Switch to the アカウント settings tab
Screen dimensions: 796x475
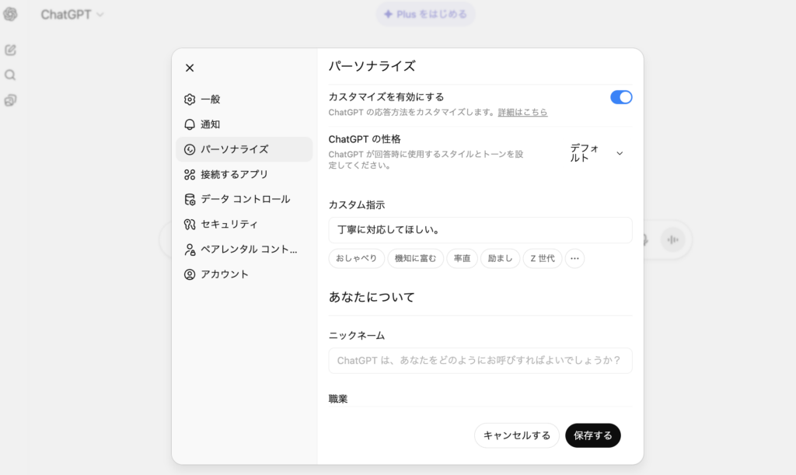225,274
